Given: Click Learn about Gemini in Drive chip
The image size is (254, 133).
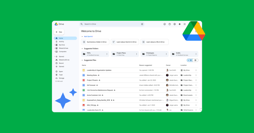Looking at the screenshot, I should pyautogui.click(x=125, y=42).
